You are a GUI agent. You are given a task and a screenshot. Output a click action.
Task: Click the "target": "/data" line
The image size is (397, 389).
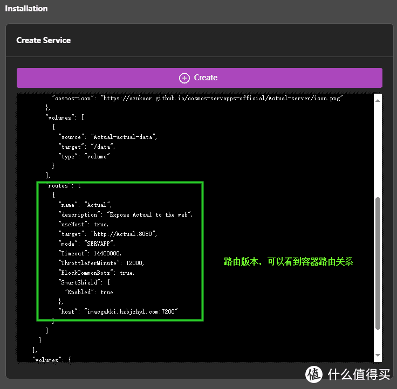87,147
